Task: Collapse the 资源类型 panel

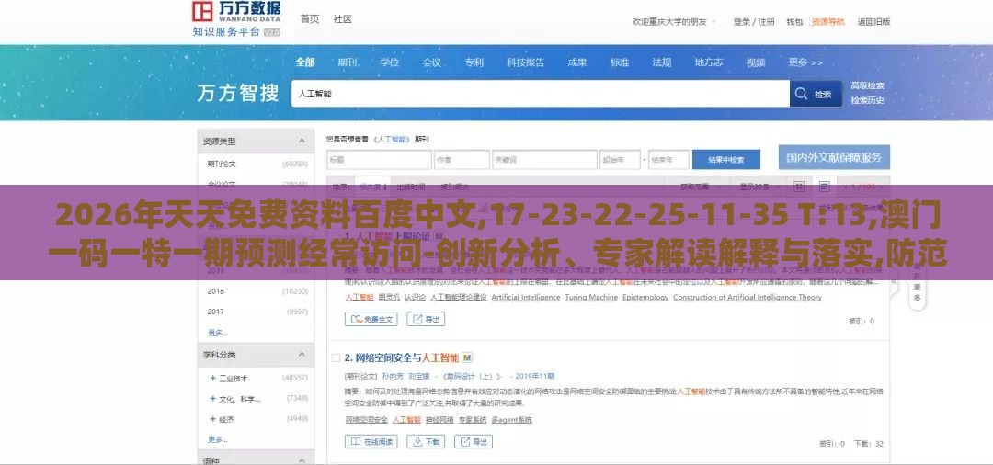Action: (x=302, y=142)
